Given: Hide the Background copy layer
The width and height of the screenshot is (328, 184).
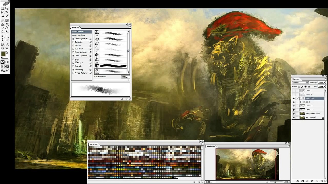Looking at the screenshot, I should pos(293,113).
